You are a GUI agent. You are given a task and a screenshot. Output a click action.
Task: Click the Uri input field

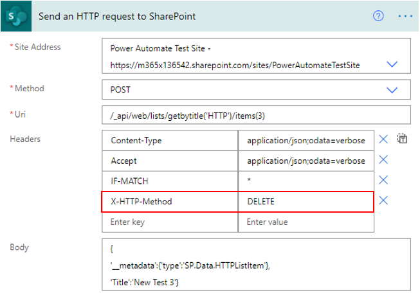[x=256, y=115]
